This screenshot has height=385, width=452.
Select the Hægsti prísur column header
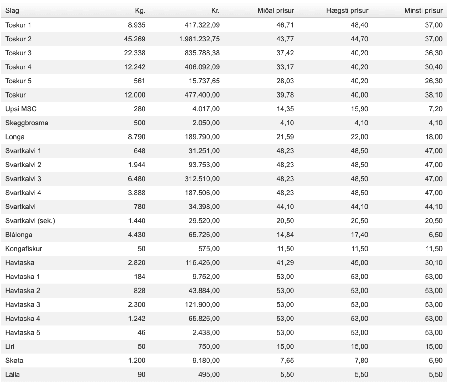click(x=347, y=11)
